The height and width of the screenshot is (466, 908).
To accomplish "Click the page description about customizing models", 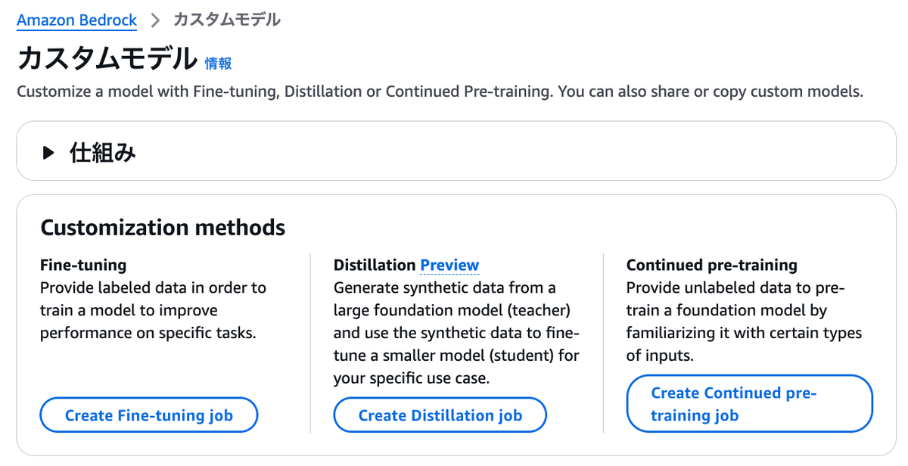I will click(440, 92).
